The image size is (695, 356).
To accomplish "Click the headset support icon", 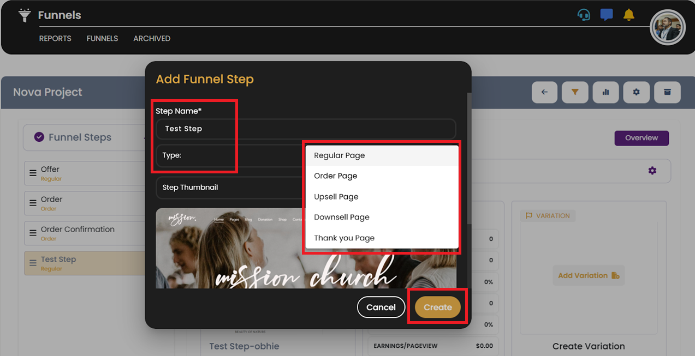I will click(x=584, y=15).
